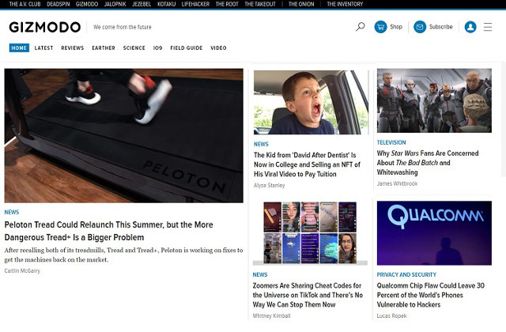Open the Latest section
The height and width of the screenshot is (332, 506).
(x=43, y=47)
